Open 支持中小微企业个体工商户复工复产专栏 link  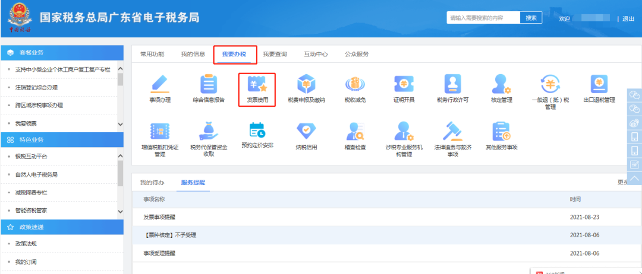[x=62, y=69]
